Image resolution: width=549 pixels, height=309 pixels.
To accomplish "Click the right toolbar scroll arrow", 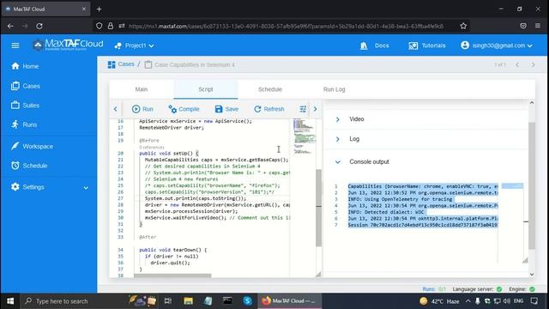I will (315, 109).
